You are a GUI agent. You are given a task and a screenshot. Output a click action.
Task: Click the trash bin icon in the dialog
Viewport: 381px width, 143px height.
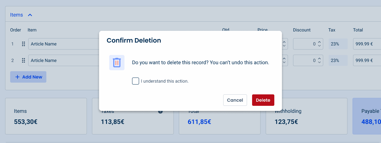click(x=117, y=63)
